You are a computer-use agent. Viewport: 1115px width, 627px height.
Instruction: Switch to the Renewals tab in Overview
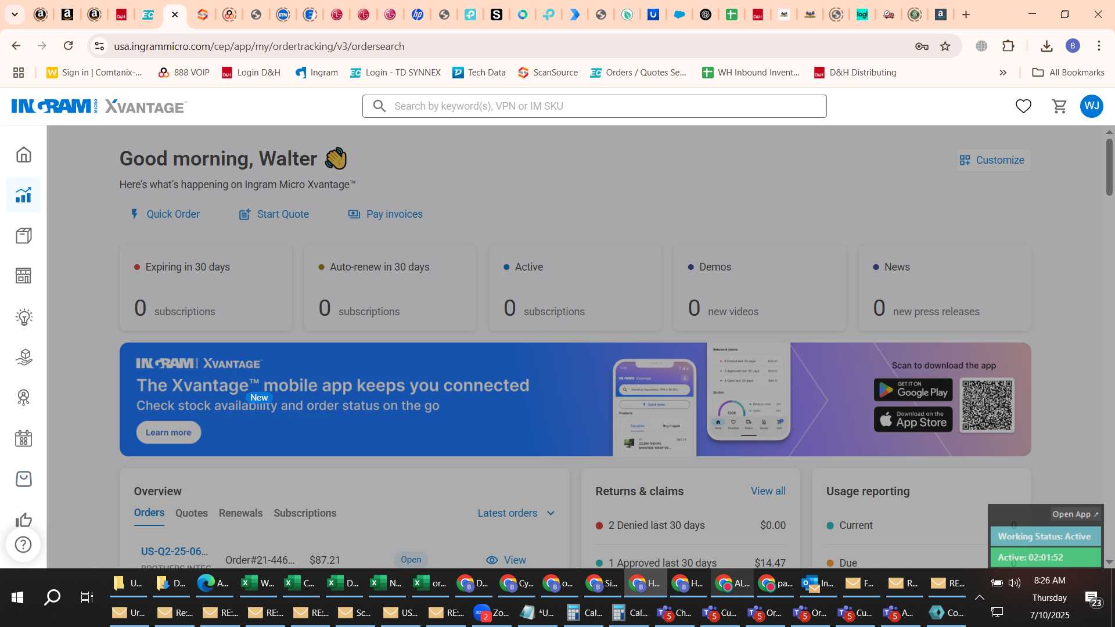(x=240, y=513)
